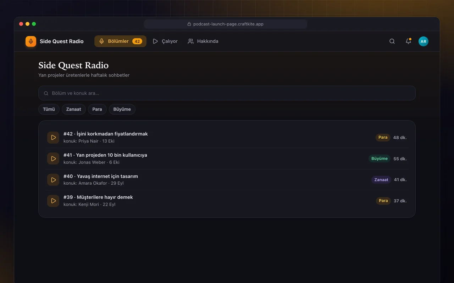
Task: Open the search icon in the header
Action: click(392, 41)
